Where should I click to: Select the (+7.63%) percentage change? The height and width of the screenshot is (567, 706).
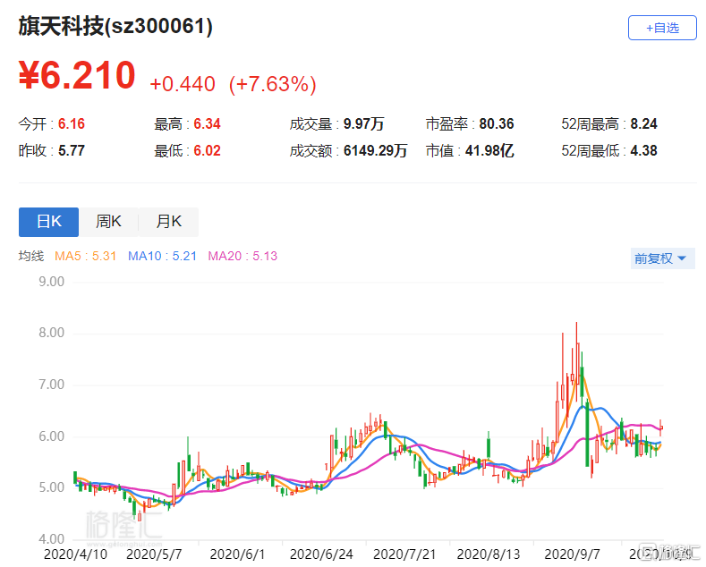(273, 84)
